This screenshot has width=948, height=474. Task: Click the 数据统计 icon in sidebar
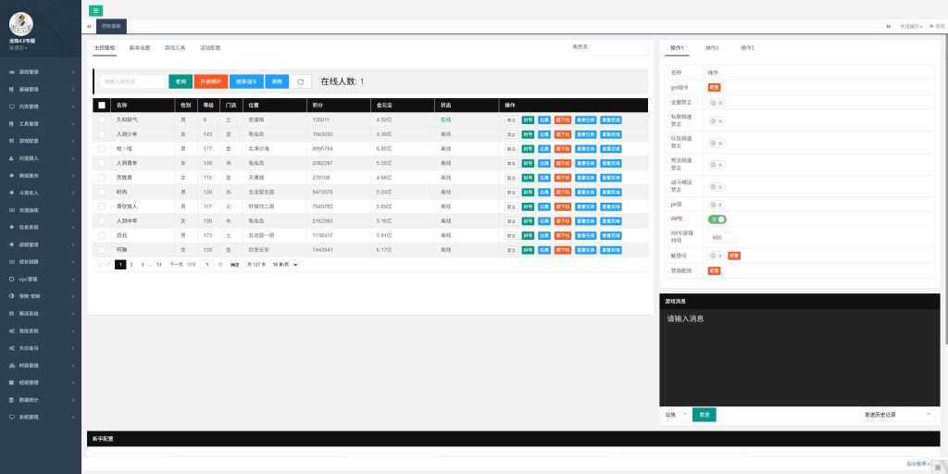(11, 400)
